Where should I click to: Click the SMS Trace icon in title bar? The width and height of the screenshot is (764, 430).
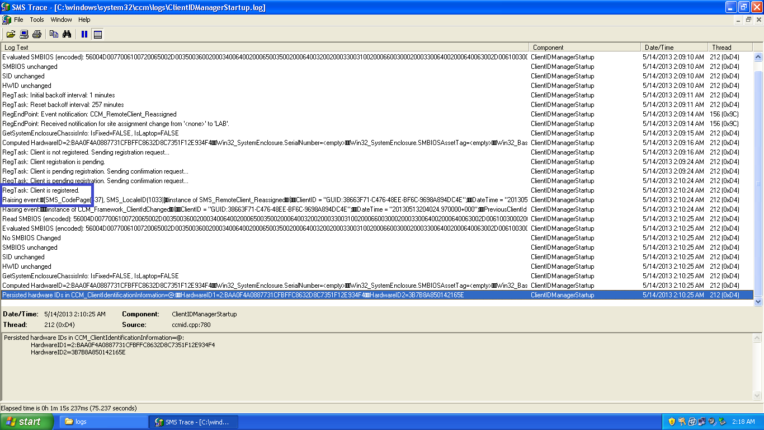7,7
